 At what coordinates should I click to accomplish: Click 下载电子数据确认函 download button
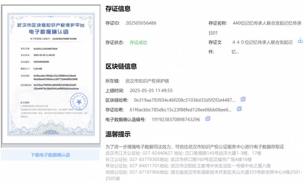tap(50, 154)
